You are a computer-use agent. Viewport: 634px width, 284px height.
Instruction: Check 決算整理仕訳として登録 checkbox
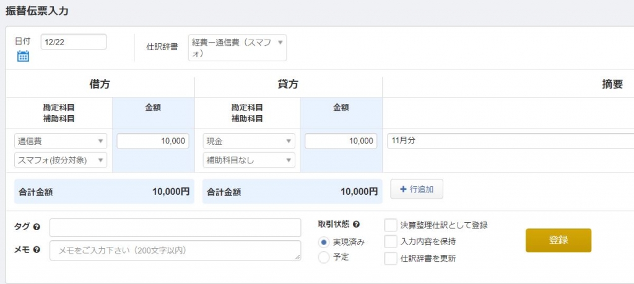[x=391, y=225]
